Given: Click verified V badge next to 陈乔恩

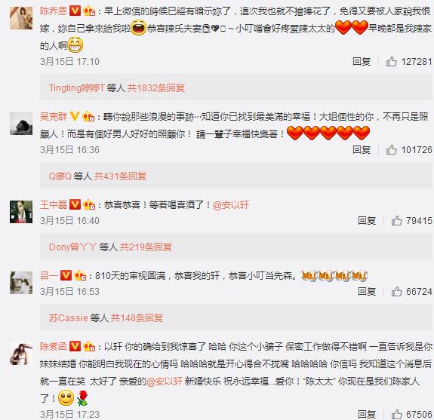Looking at the screenshot, I should click(75, 11).
